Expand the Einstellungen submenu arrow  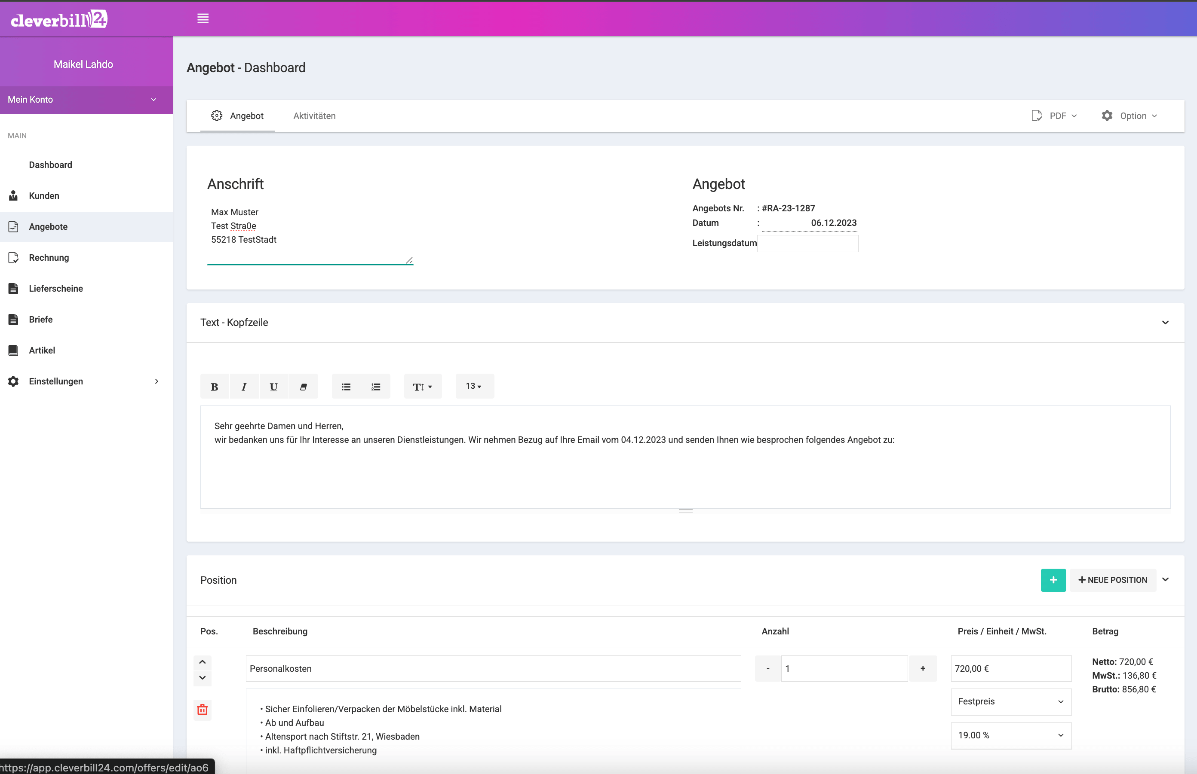pos(157,381)
